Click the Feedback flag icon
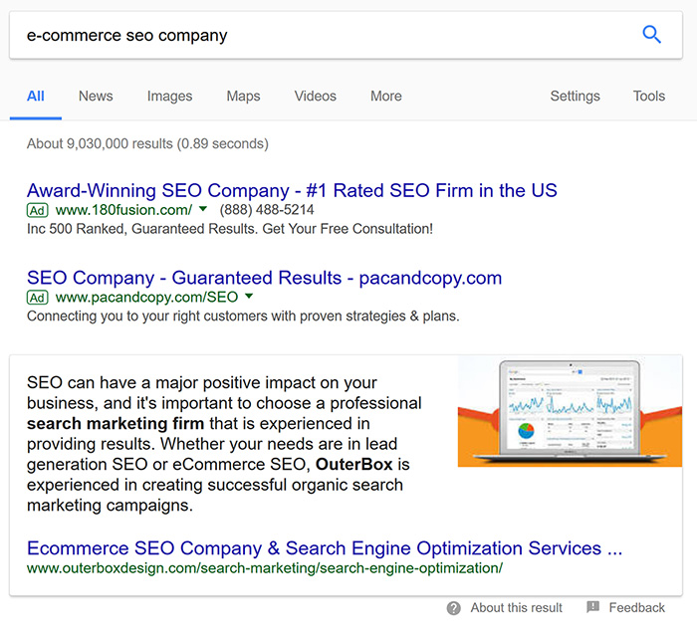The image size is (697, 638). pyautogui.click(x=593, y=607)
